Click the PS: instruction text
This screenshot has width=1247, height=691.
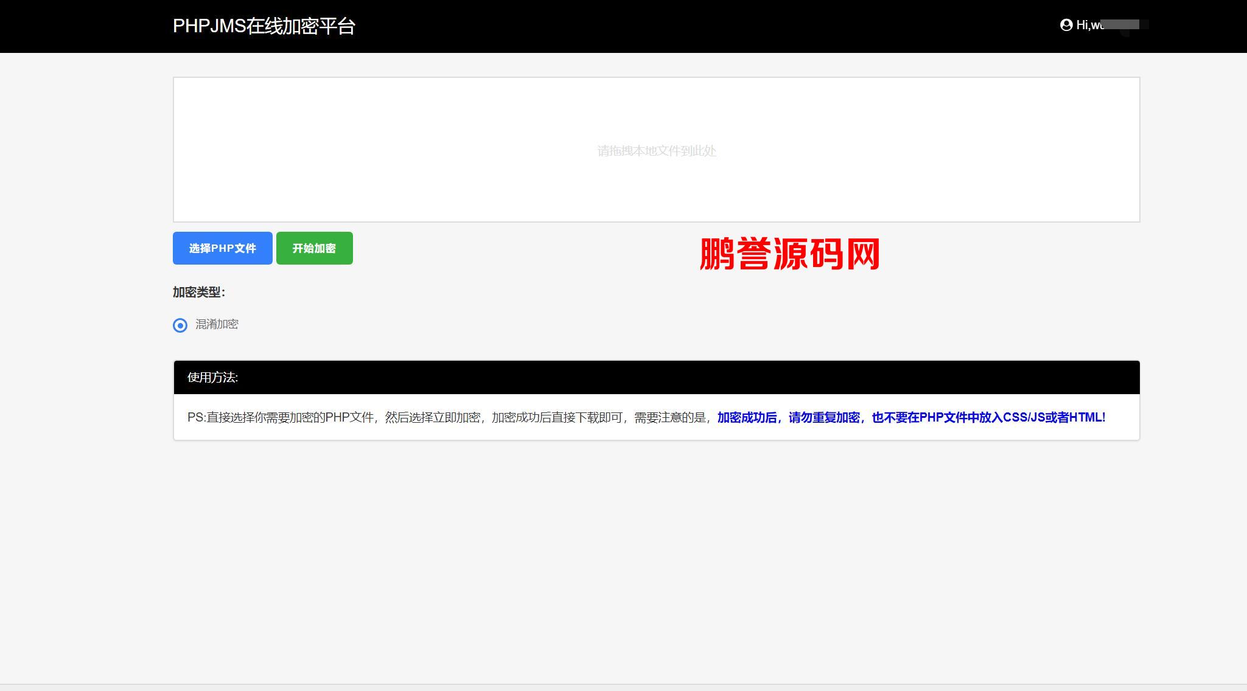[450, 417]
